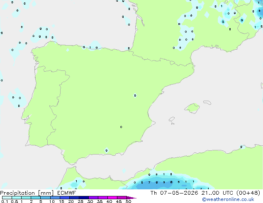263x203 pixels.
Task: Click the arrow tip beyond 50 mm
Action: (131, 198)
